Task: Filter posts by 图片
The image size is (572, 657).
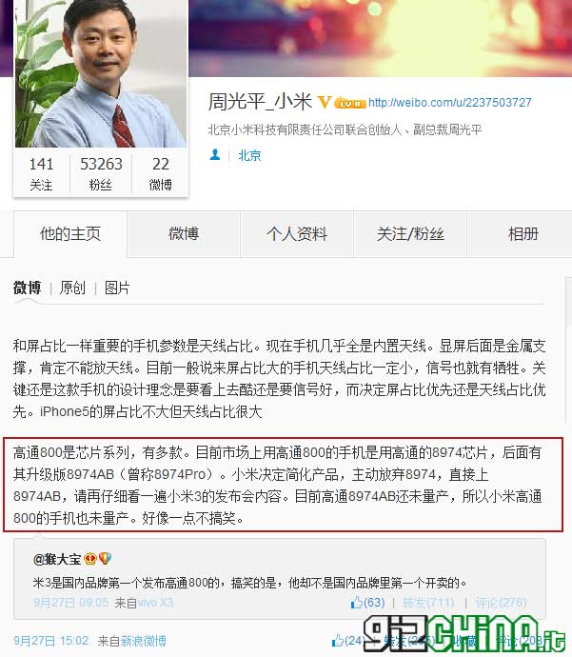Action: pyautogui.click(x=117, y=288)
